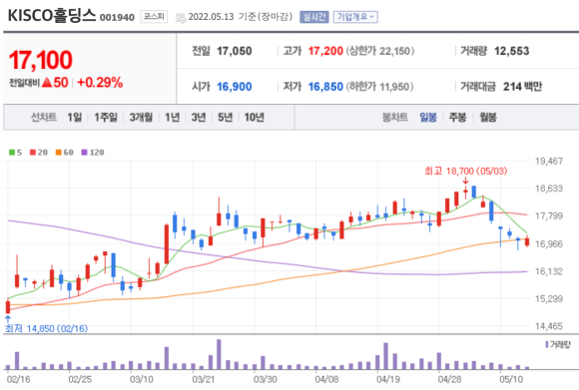The image size is (579, 390).
Task: Click the calendar icon beside 2022.05.13
Action: (181, 17)
